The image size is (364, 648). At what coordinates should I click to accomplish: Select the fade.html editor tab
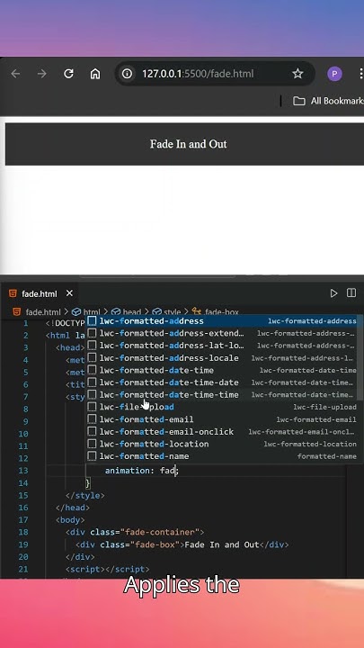tap(40, 293)
